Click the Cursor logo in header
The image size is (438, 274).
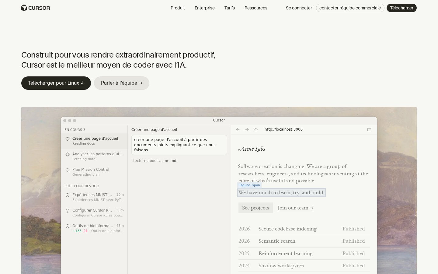pyautogui.click(x=35, y=8)
